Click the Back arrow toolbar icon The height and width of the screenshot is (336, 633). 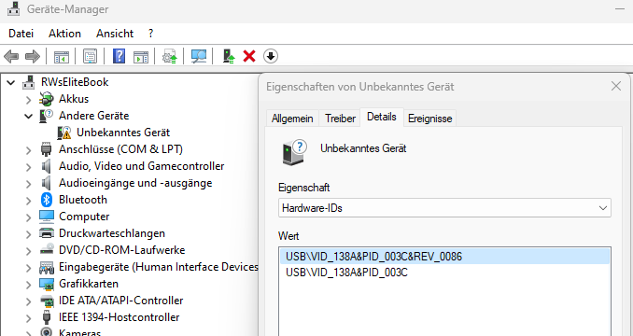pos(11,57)
